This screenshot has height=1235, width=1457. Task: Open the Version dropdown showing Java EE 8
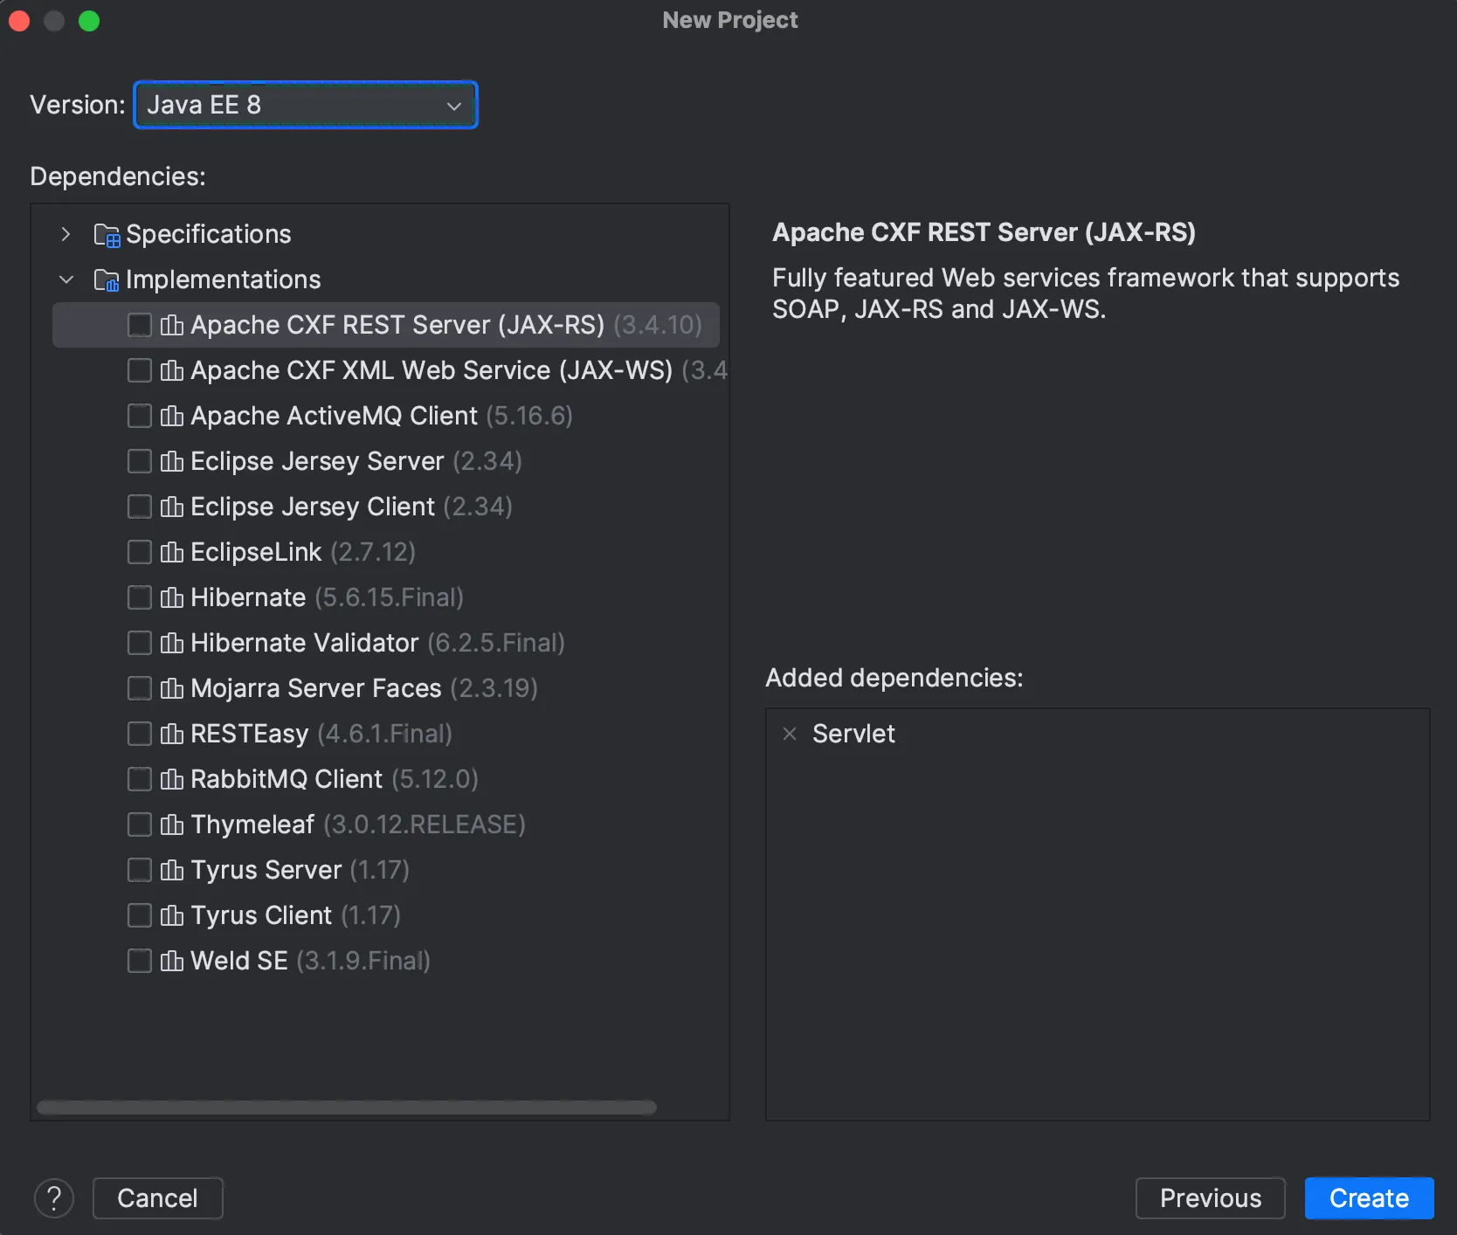(306, 105)
